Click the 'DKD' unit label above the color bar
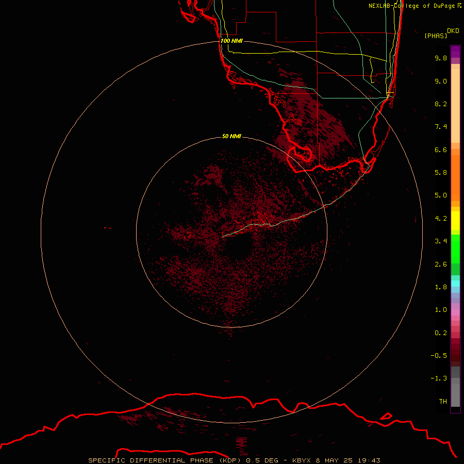The image size is (464, 464). tap(453, 31)
